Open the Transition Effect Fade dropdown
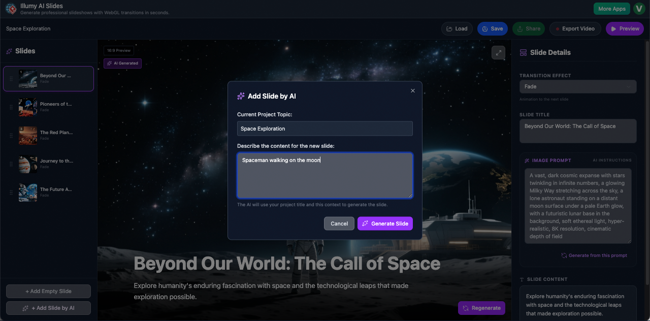This screenshot has height=321, width=650. tap(577, 87)
